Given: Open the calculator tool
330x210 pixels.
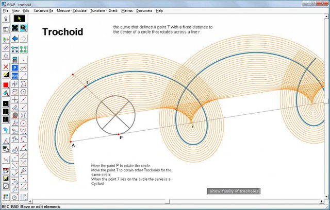Looking at the screenshot, I should (15, 60).
